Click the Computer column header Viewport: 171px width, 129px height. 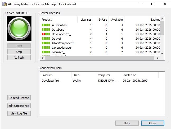tap(109, 75)
